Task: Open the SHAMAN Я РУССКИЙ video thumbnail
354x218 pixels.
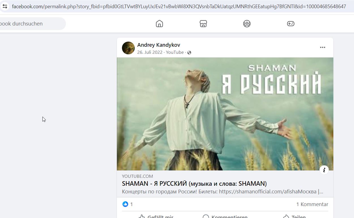Action: pyautogui.click(x=225, y=114)
